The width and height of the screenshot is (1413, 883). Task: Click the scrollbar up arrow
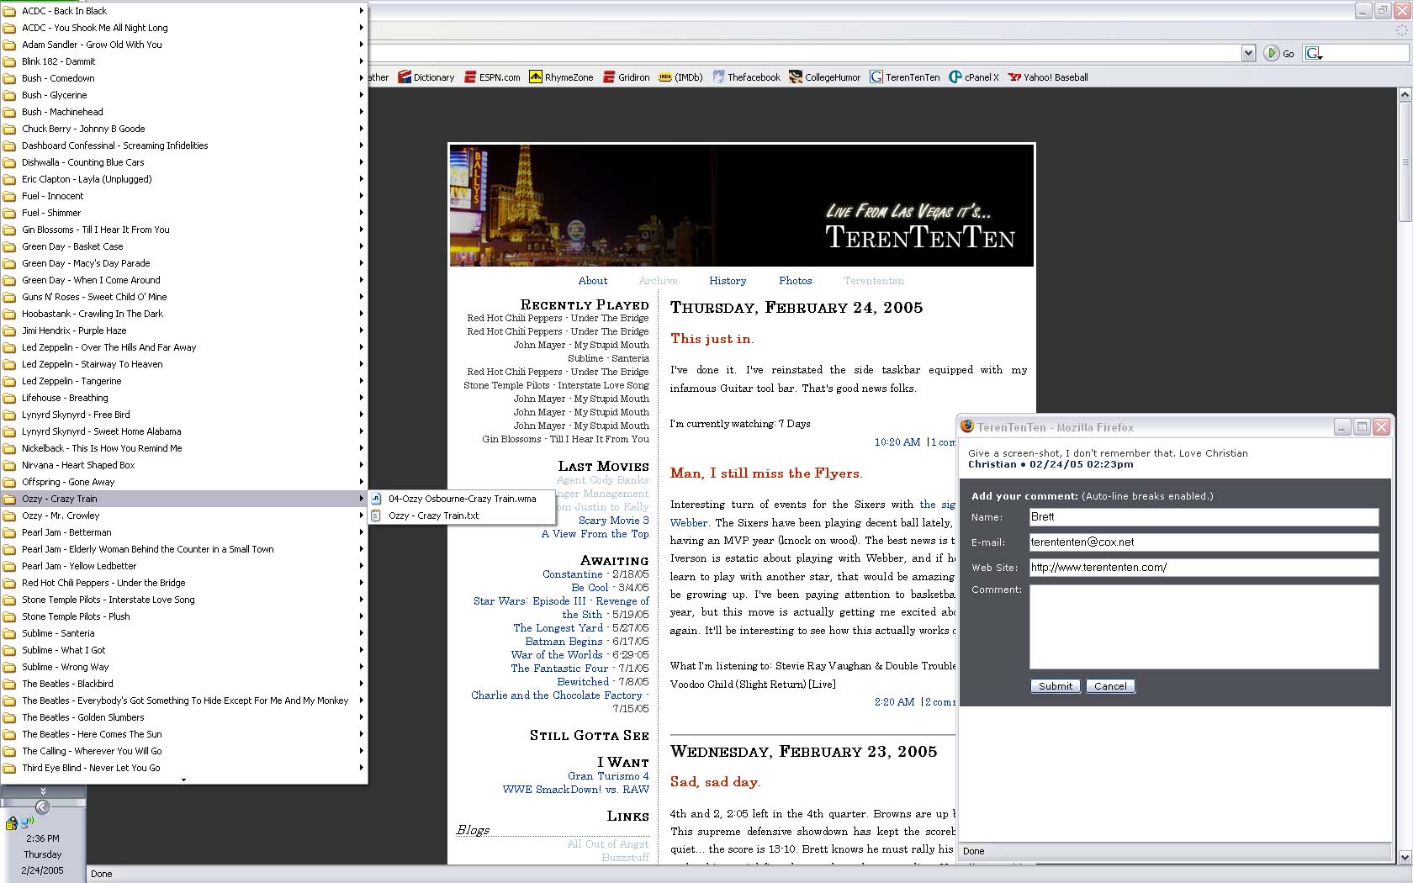click(x=1405, y=95)
